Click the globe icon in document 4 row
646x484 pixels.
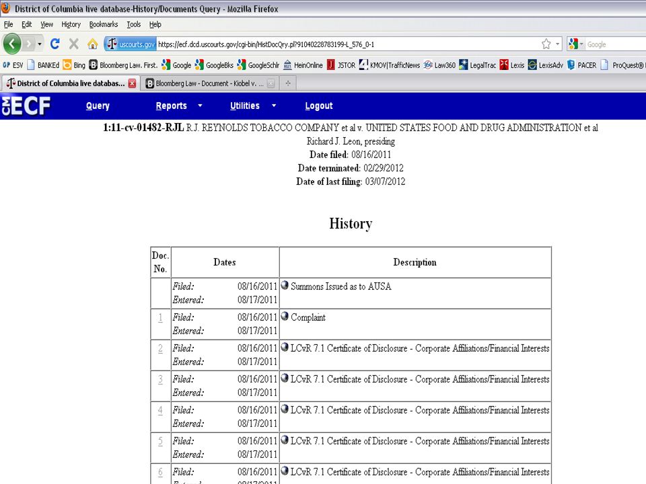coord(285,408)
